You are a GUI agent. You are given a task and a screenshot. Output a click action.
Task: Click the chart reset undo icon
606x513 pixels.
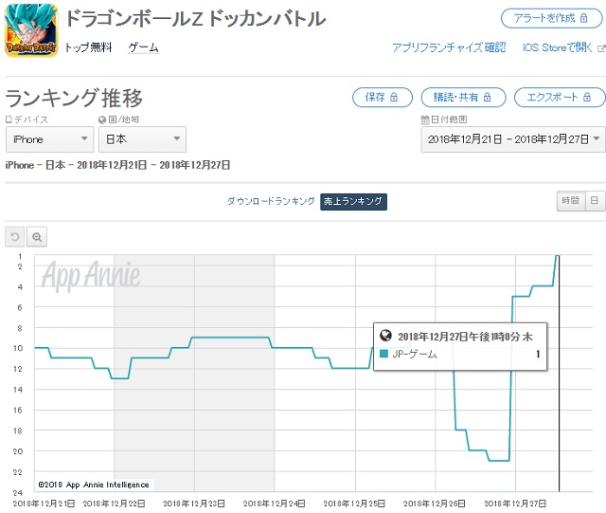point(14,237)
